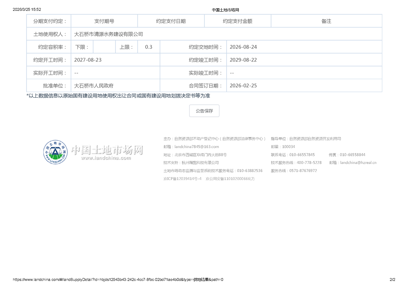This screenshot has height=289, width=408.
Task: Select the 约定支付金额 column header
Action: (237, 21)
